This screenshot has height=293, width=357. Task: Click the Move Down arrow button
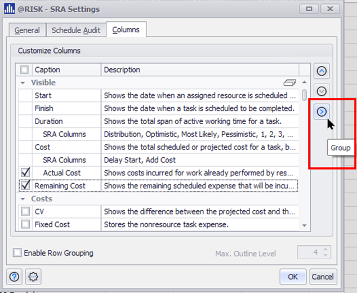pos(322,91)
